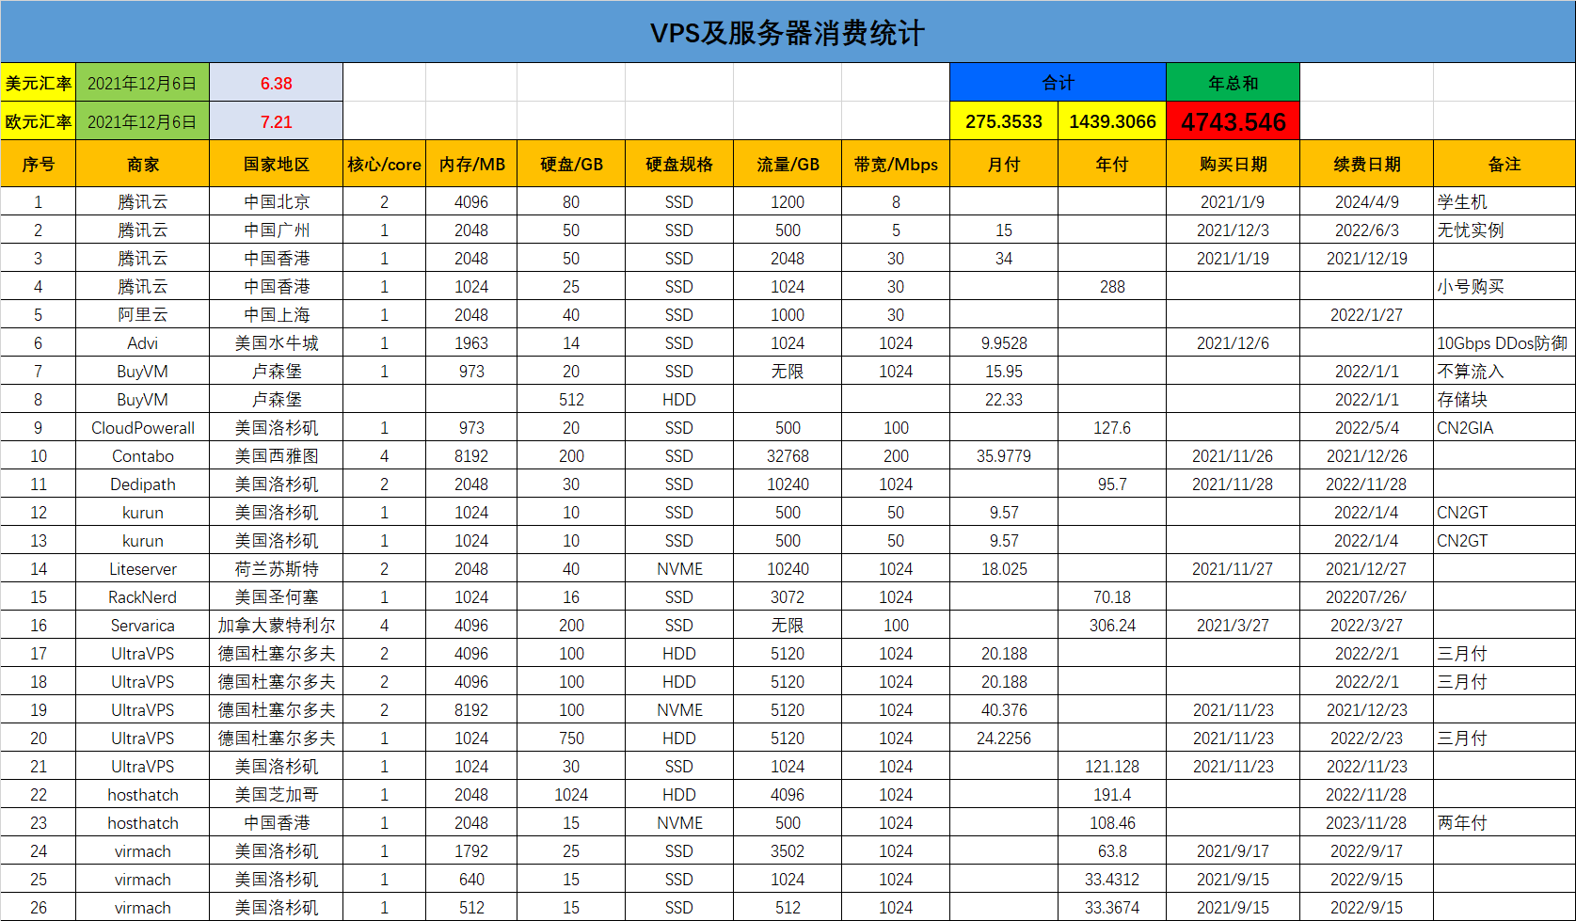Select the 10Gbps DDos防御 note
Viewport: 1576px width, 921px height.
(1504, 342)
